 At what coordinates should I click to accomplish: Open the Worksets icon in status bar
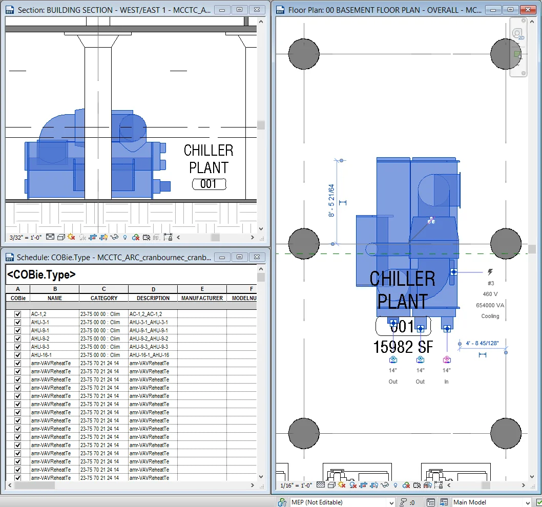point(282,502)
